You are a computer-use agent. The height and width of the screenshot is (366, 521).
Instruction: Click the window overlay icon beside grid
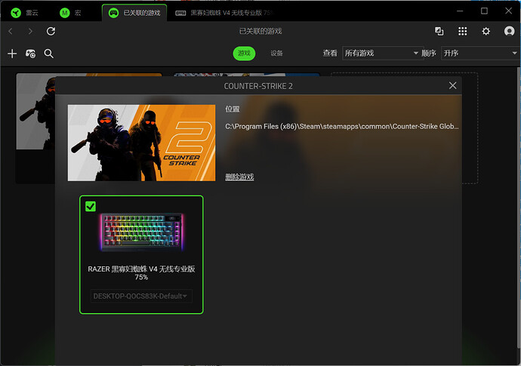coord(439,31)
